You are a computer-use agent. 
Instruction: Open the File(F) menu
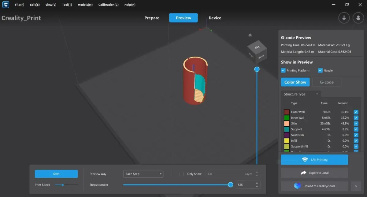tap(20, 5)
